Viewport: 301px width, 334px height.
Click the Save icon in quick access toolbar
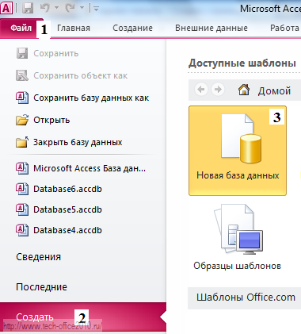coord(28,8)
